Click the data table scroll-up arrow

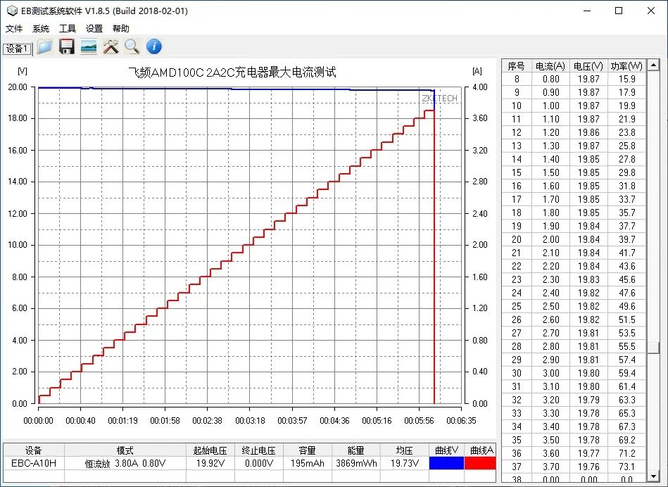coord(653,65)
